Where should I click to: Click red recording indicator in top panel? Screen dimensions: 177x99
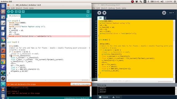pos(132,1)
